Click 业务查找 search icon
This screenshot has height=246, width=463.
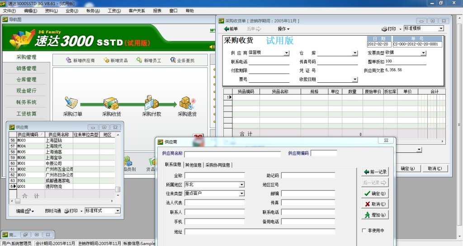pos(173,60)
